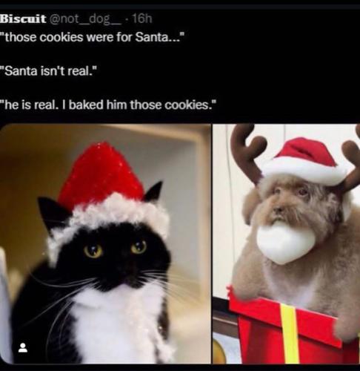Click the tagged-people icon on cat photo
360x371 pixels.
click(23, 347)
